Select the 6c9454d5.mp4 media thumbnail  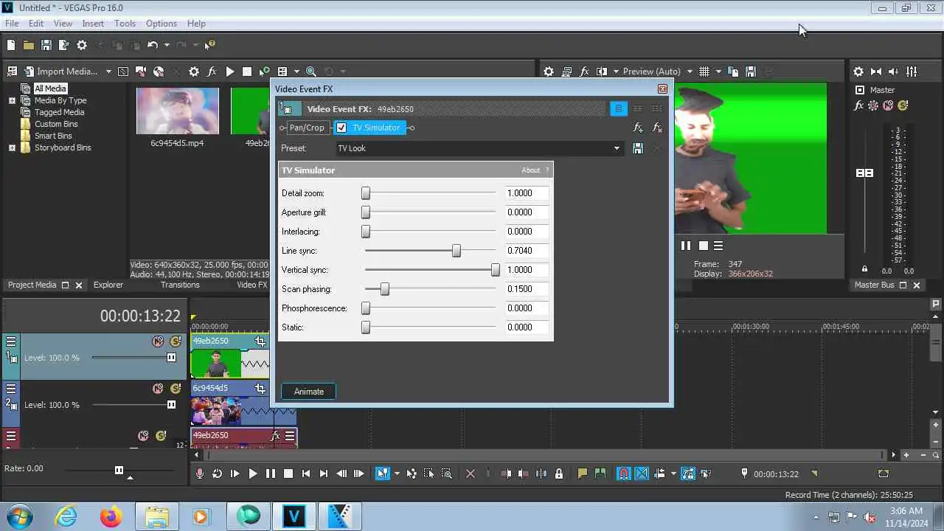coord(178,111)
